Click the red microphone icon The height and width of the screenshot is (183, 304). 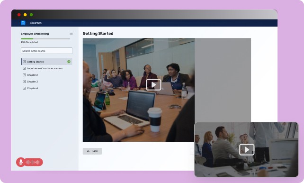point(21,162)
